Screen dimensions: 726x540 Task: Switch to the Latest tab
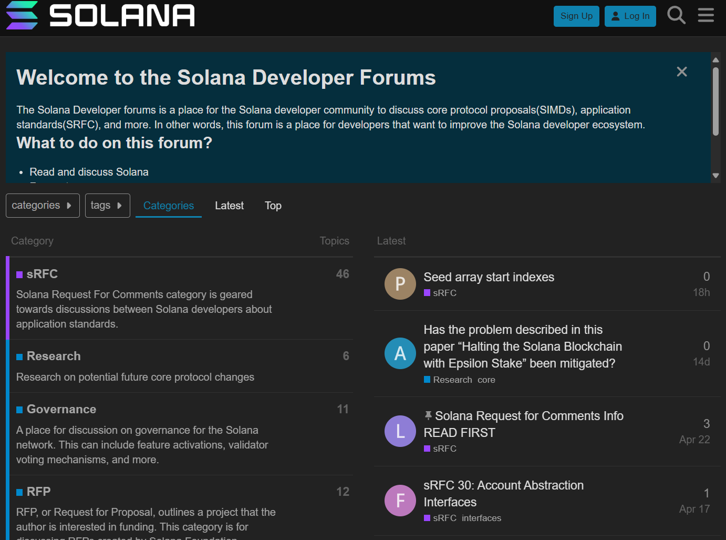[x=229, y=206]
